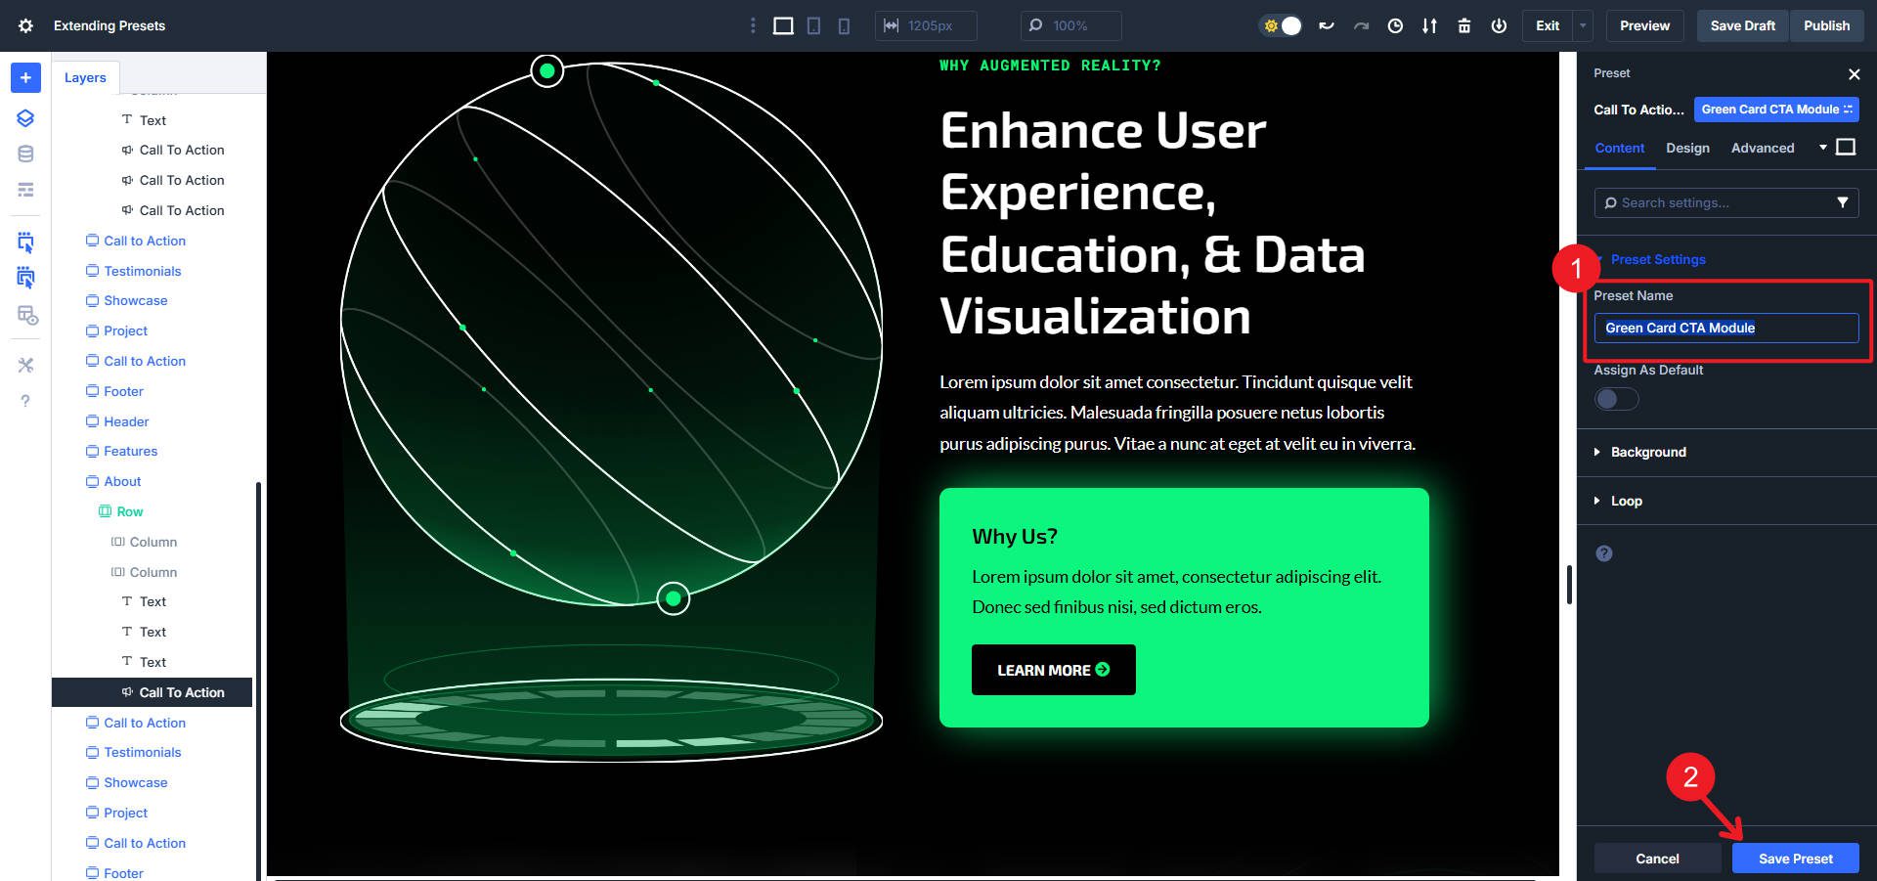Image resolution: width=1877 pixels, height=881 pixels.
Task: Open the Green Card CTA Module preset selector
Action: point(1775,110)
